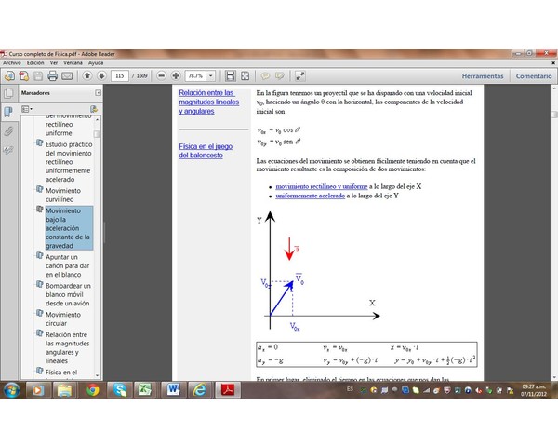Open link Relación entre las magnitudes lineales
The image size is (558, 447).
(x=209, y=102)
